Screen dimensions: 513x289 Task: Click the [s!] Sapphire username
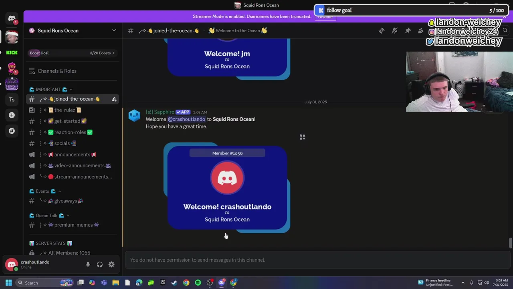pos(160,112)
